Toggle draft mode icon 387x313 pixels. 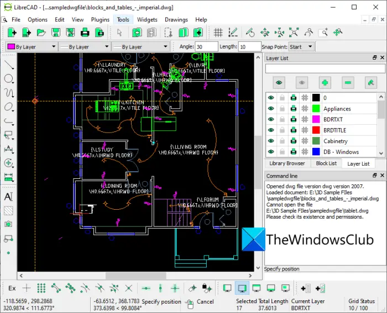point(233,32)
